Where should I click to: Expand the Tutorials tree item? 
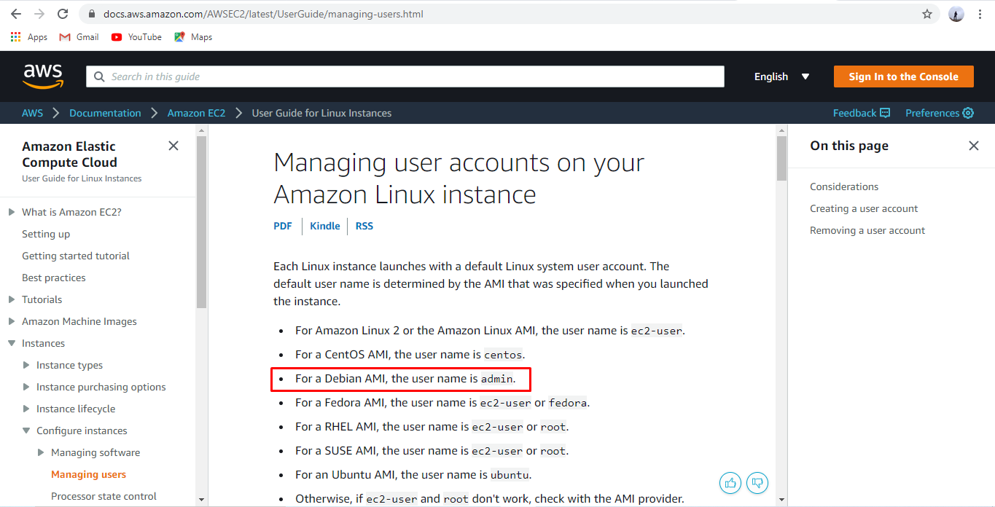point(11,299)
